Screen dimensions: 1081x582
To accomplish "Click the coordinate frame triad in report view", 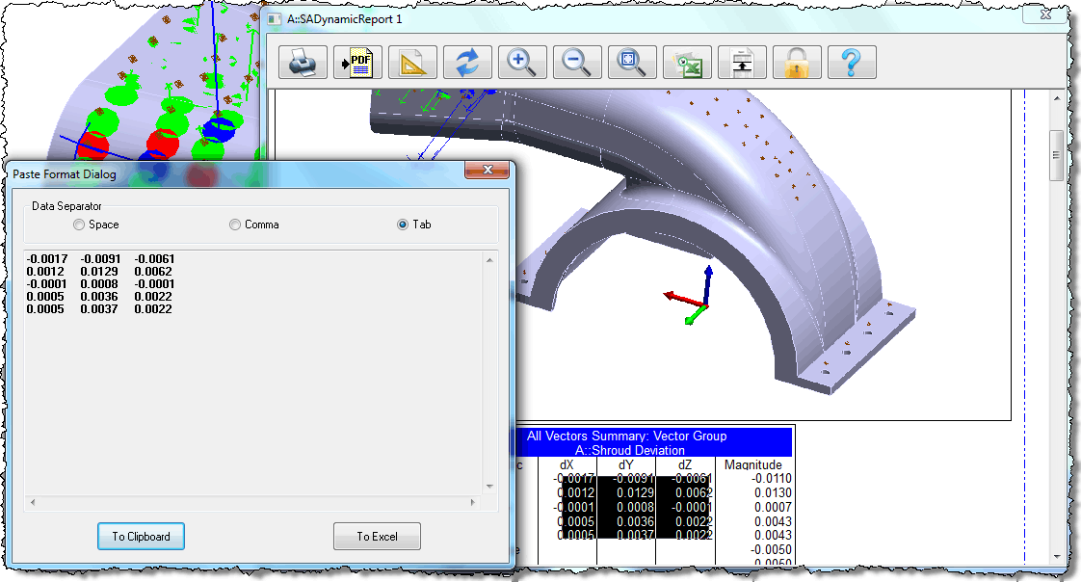I will coord(692,295).
